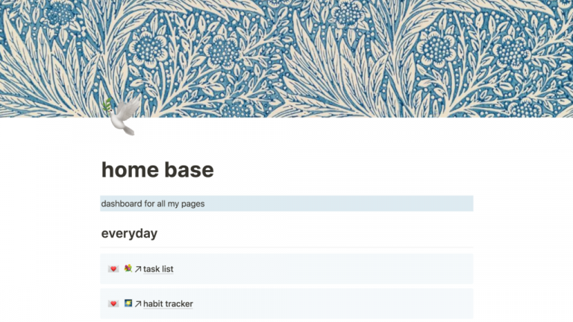Click empty space in task list callout

(x=336, y=269)
